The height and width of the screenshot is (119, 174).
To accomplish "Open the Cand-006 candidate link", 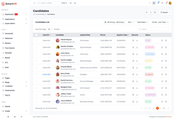I will (46, 74).
